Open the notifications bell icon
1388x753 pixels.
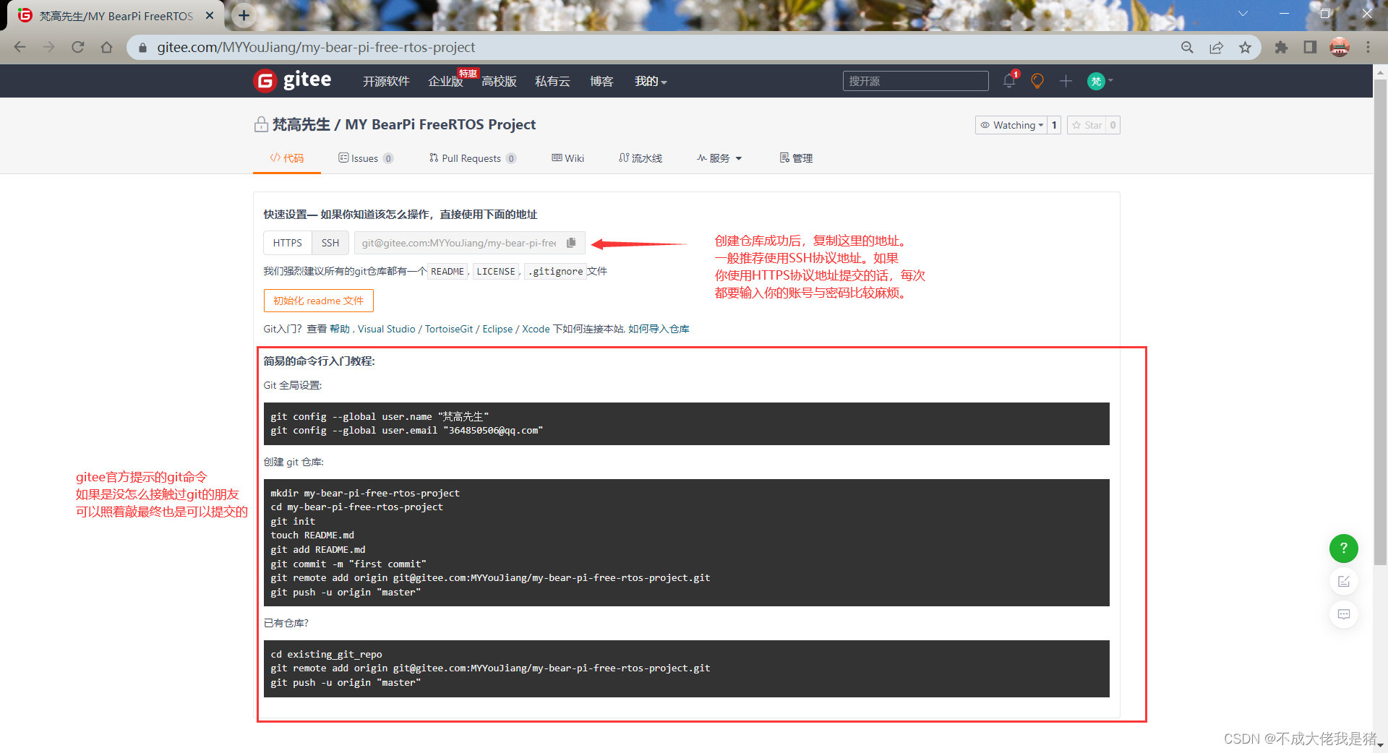[1009, 81]
